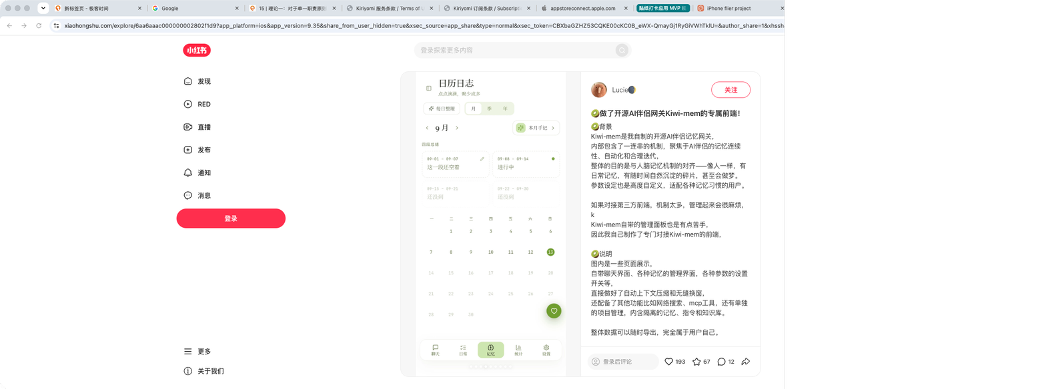Select the 年 view in the post image
1046x389 pixels.
click(506, 109)
